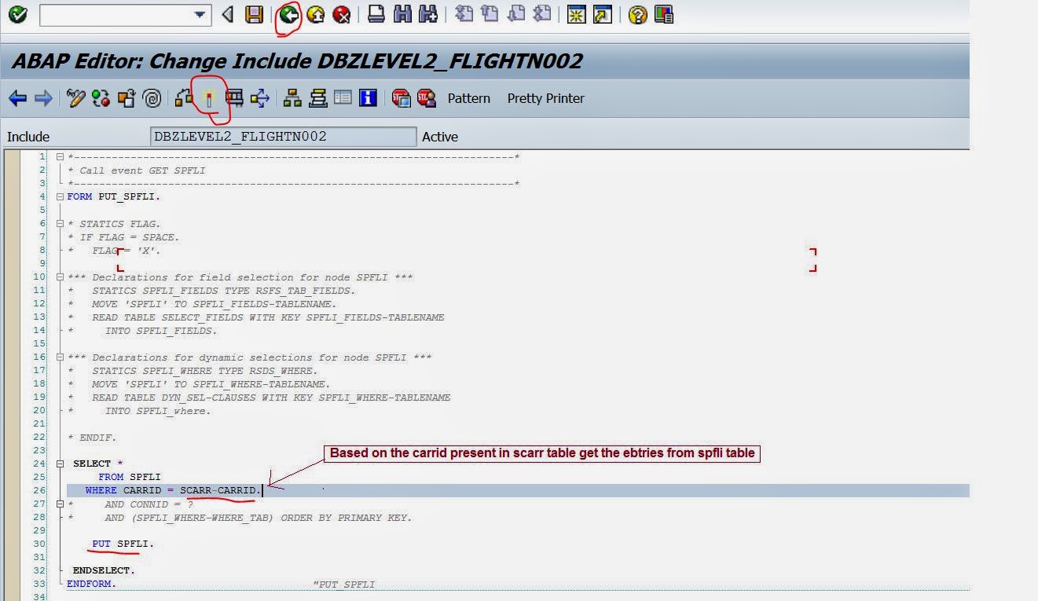Run the syntax Check icon
Viewport: 1038px width, 601px height.
coord(184,98)
